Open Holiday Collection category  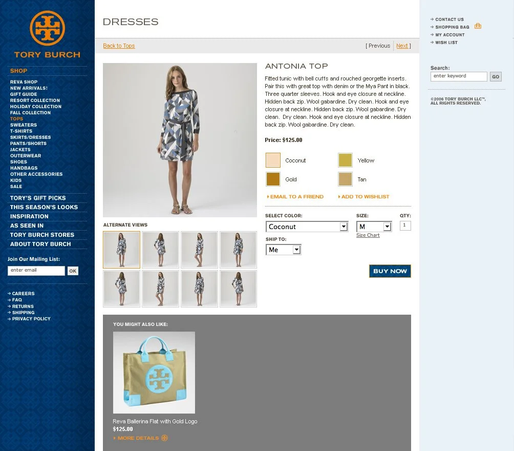pos(36,107)
